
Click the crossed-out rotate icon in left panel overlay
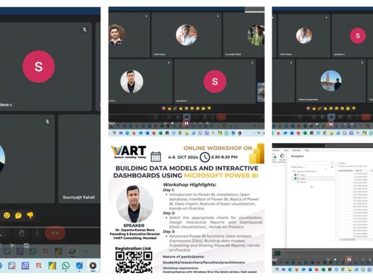(x=26, y=245)
